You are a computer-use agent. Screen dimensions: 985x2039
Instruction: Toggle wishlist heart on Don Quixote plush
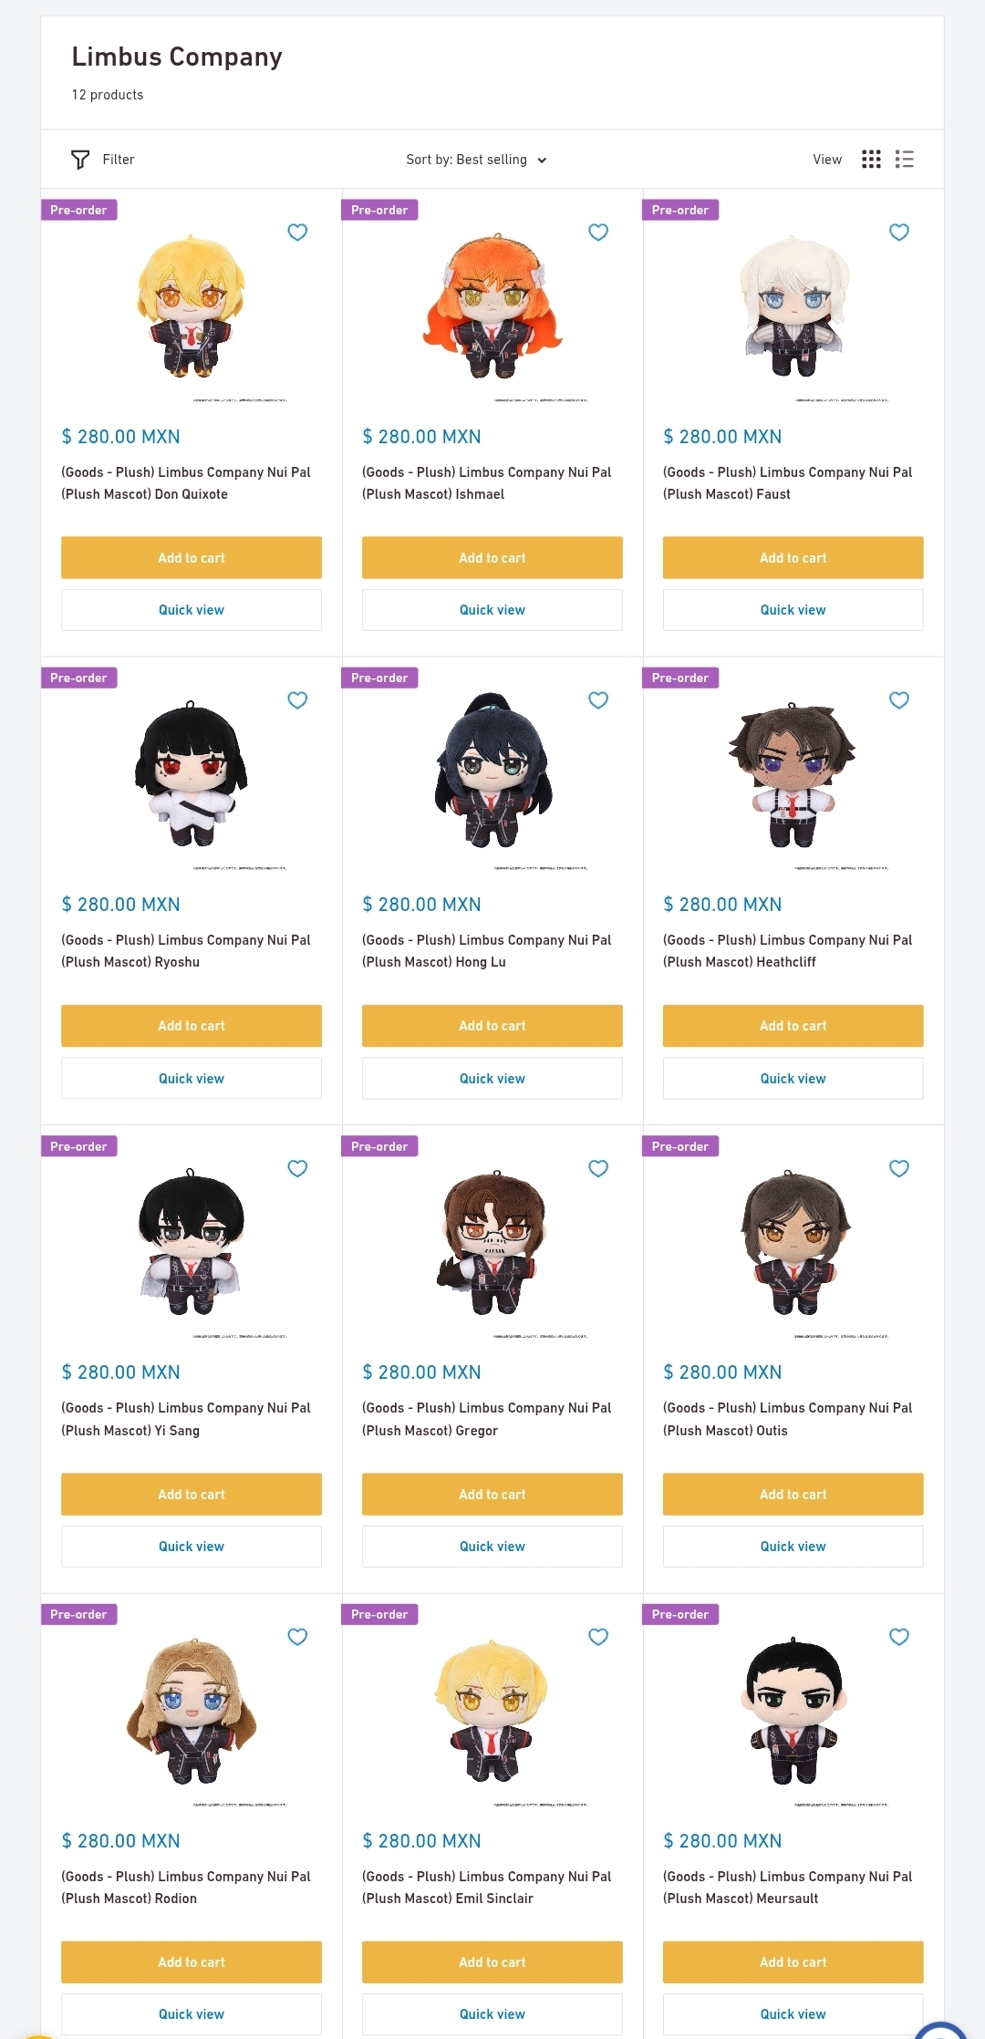(297, 232)
